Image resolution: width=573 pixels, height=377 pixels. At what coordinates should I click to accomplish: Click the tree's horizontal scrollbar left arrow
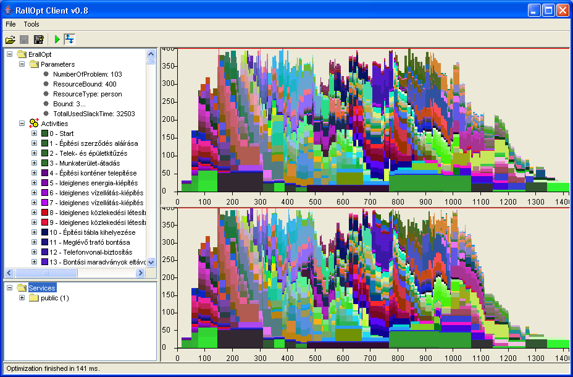click(x=9, y=273)
